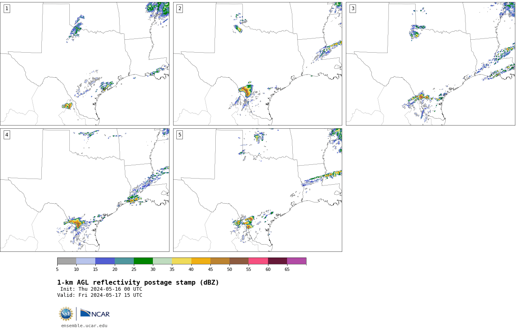This screenshot has width=519, height=330.
Task: Click the light lavender 10-15 dBZ swatch
Action: [x=86, y=261]
